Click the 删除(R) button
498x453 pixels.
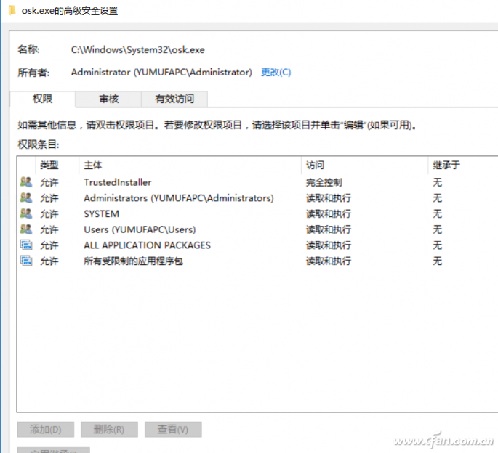tap(109, 430)
